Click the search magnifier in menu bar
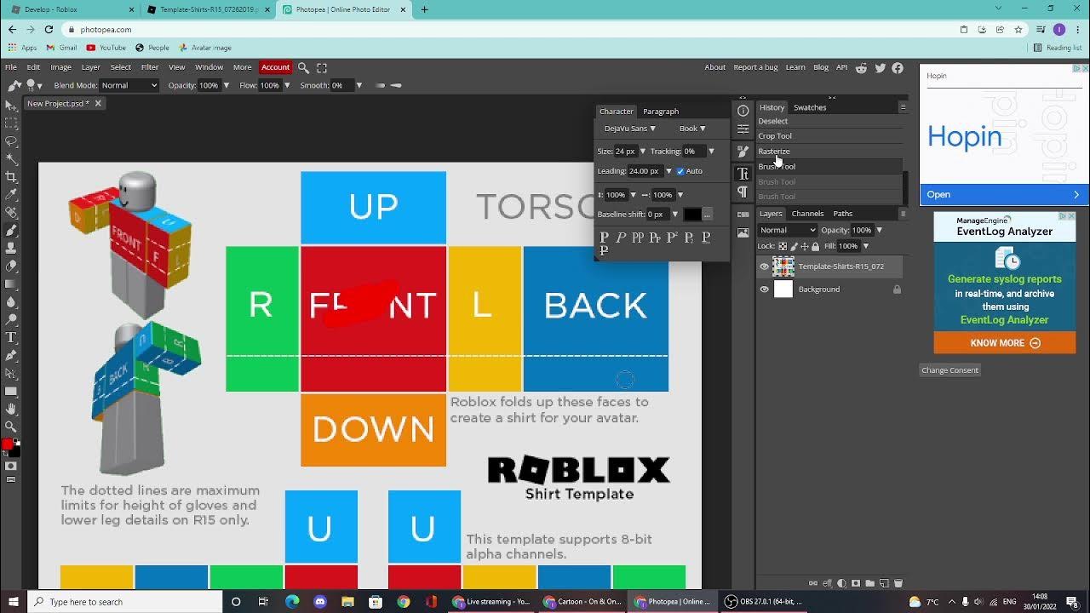This screenshot has height=613, width=1090. [x=303, y=67]
